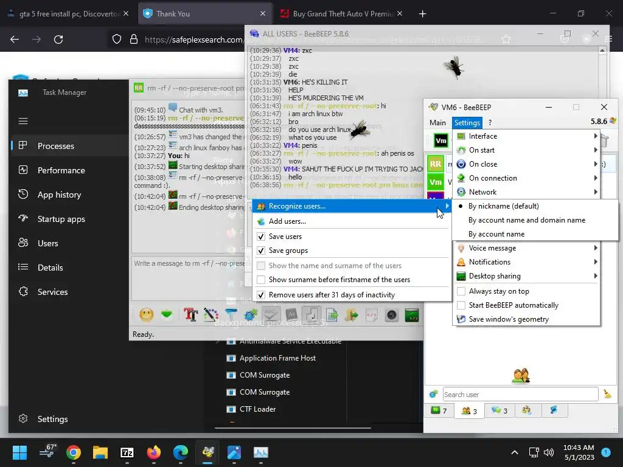This screenshot has width=623, height=467.
Task: Expand the Notifications submenu
Action: coord(526,261)
